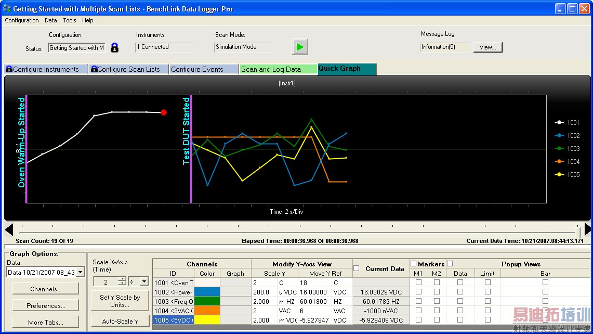Image resolution: width=593 pixels, height=334 pixels.
Task: Click the red data point on the 1001 trace
Action: (164, 112)
